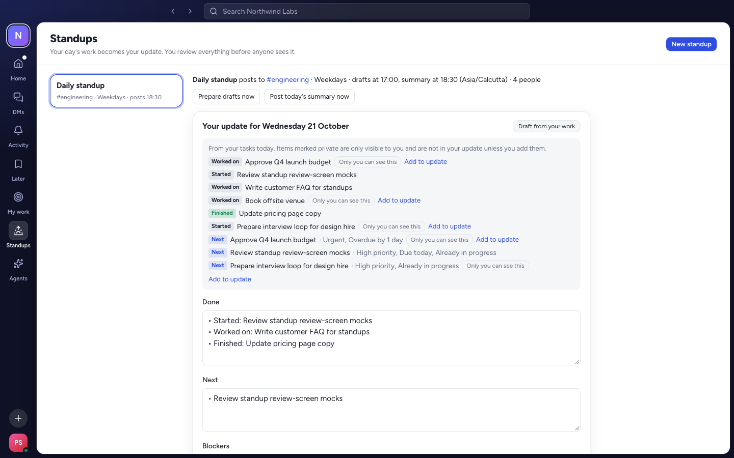Viewport: 734px width, 458px height.
Task: Go to Home in the sidebar
Action: 18,69
